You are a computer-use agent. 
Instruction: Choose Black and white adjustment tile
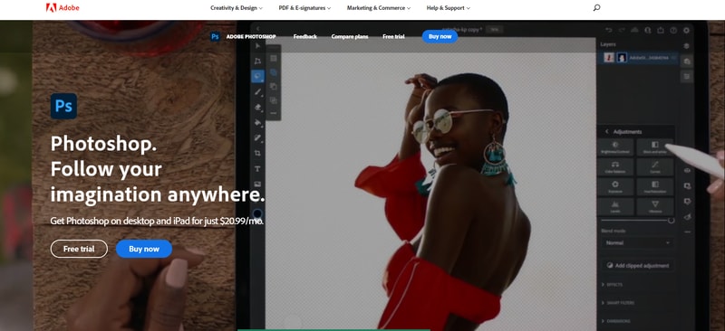coord(654,147)
